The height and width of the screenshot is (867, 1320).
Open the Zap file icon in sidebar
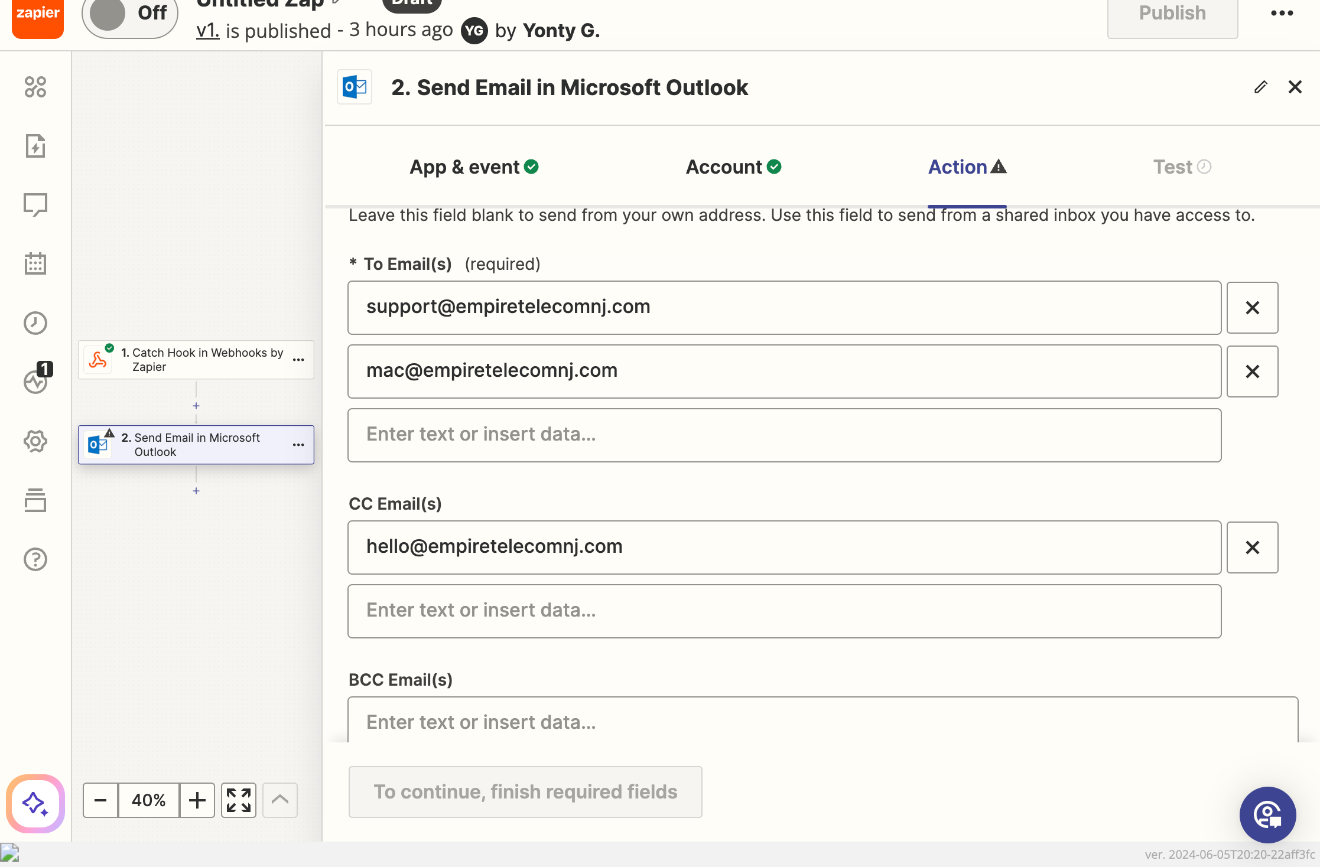[35, 146]
